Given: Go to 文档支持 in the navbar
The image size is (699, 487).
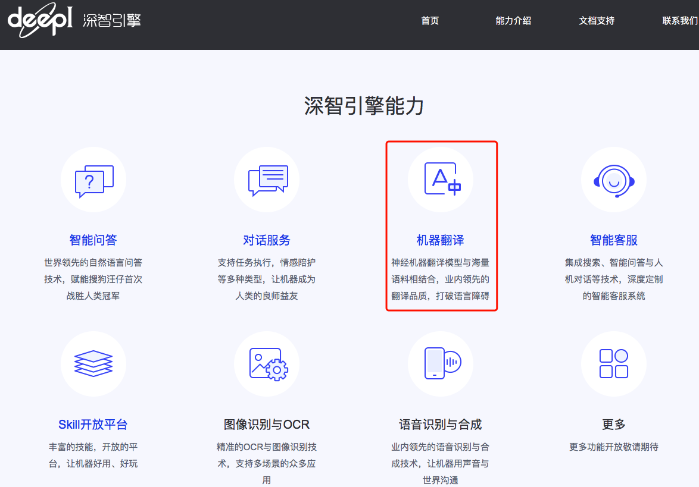Looking at the screenshot, I should (x=597, y=21).
